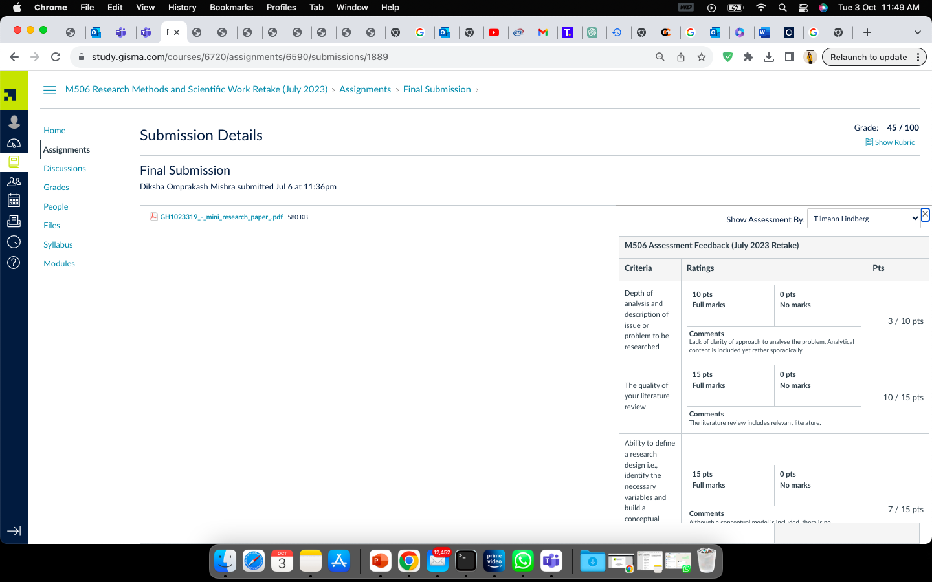The width and height of the screenshot is (932, 582).
Task: Switch to the Gmail tab
Action: 543,32
